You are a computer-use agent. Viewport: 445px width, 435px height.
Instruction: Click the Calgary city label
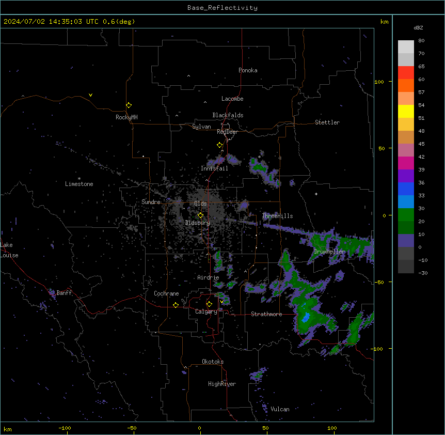coord(206,312)
